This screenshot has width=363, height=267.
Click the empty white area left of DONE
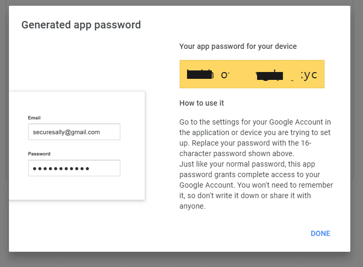(x=237, y=233)
